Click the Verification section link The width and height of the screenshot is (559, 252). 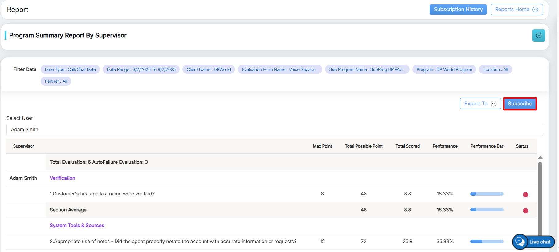62,178
